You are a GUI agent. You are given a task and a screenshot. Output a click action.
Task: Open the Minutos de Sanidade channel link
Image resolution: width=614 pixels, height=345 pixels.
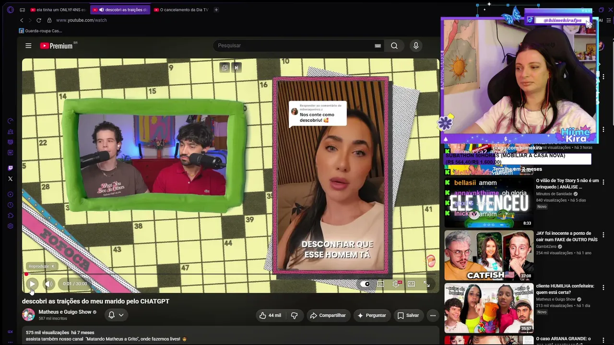554,194
